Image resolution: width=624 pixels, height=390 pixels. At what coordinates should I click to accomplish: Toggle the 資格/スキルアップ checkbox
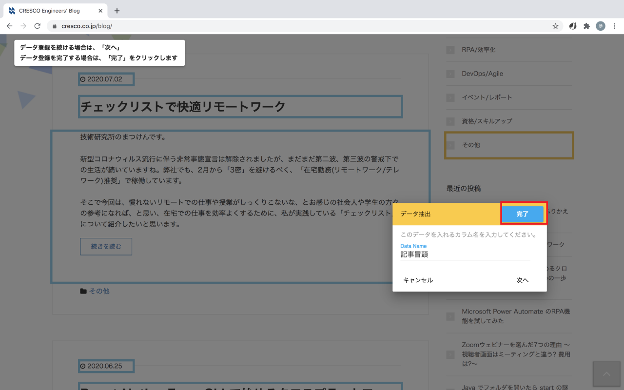click(x=450, y=121)
